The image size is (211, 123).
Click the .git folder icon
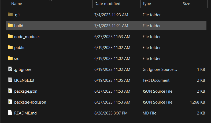[x=10, y=15]
